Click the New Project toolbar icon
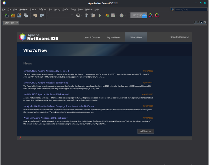This screenshot has height=165, width=209. pyautogui.click(x=13, y=15)
